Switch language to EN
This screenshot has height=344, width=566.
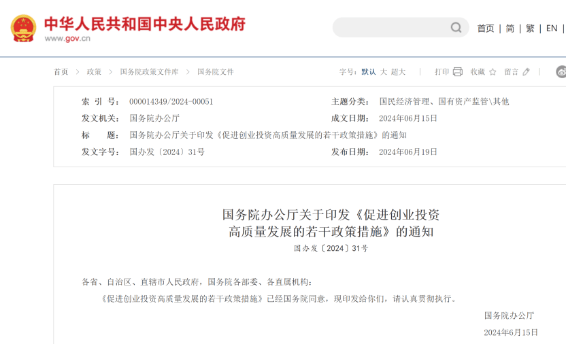(x=552, y=28)
